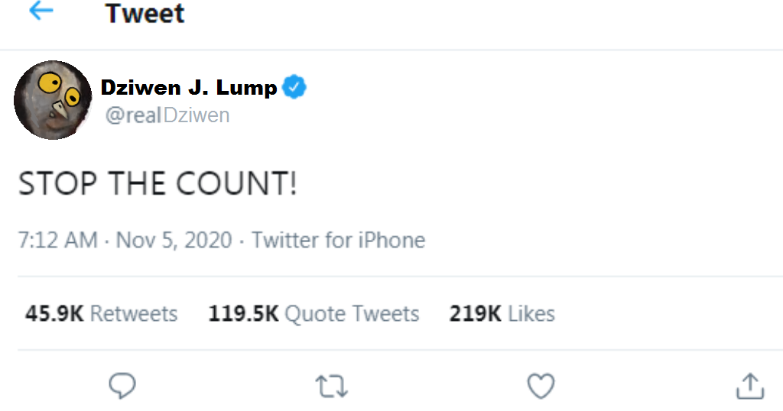Click the reply speech bubble icon
783x411 pixels.
pos(122,386)
